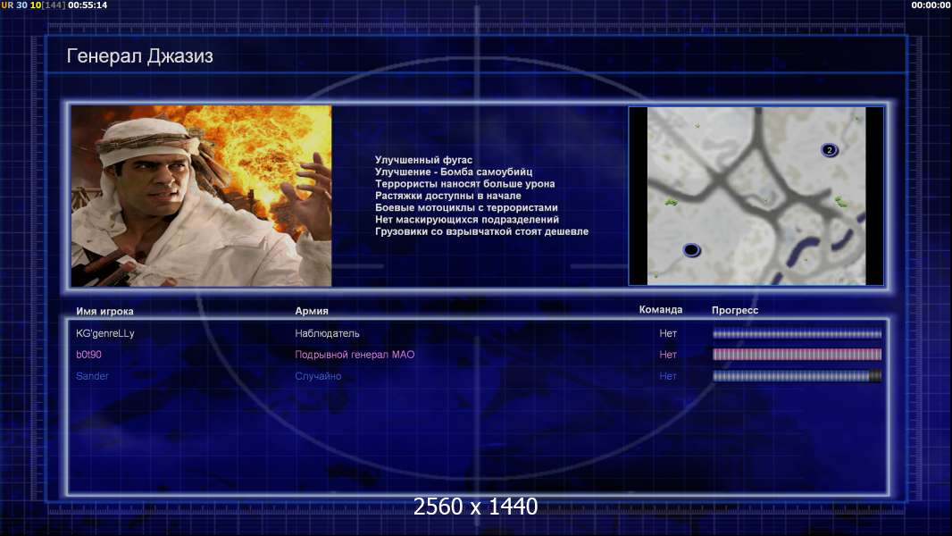952x536 pixels.
Task: Click KG'genreLLy loading progress bar
Action: 797,334
